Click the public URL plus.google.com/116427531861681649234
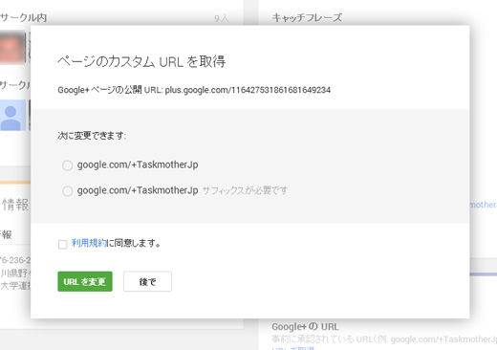Screen dimensions: 497x350 [x=248, y=90]
